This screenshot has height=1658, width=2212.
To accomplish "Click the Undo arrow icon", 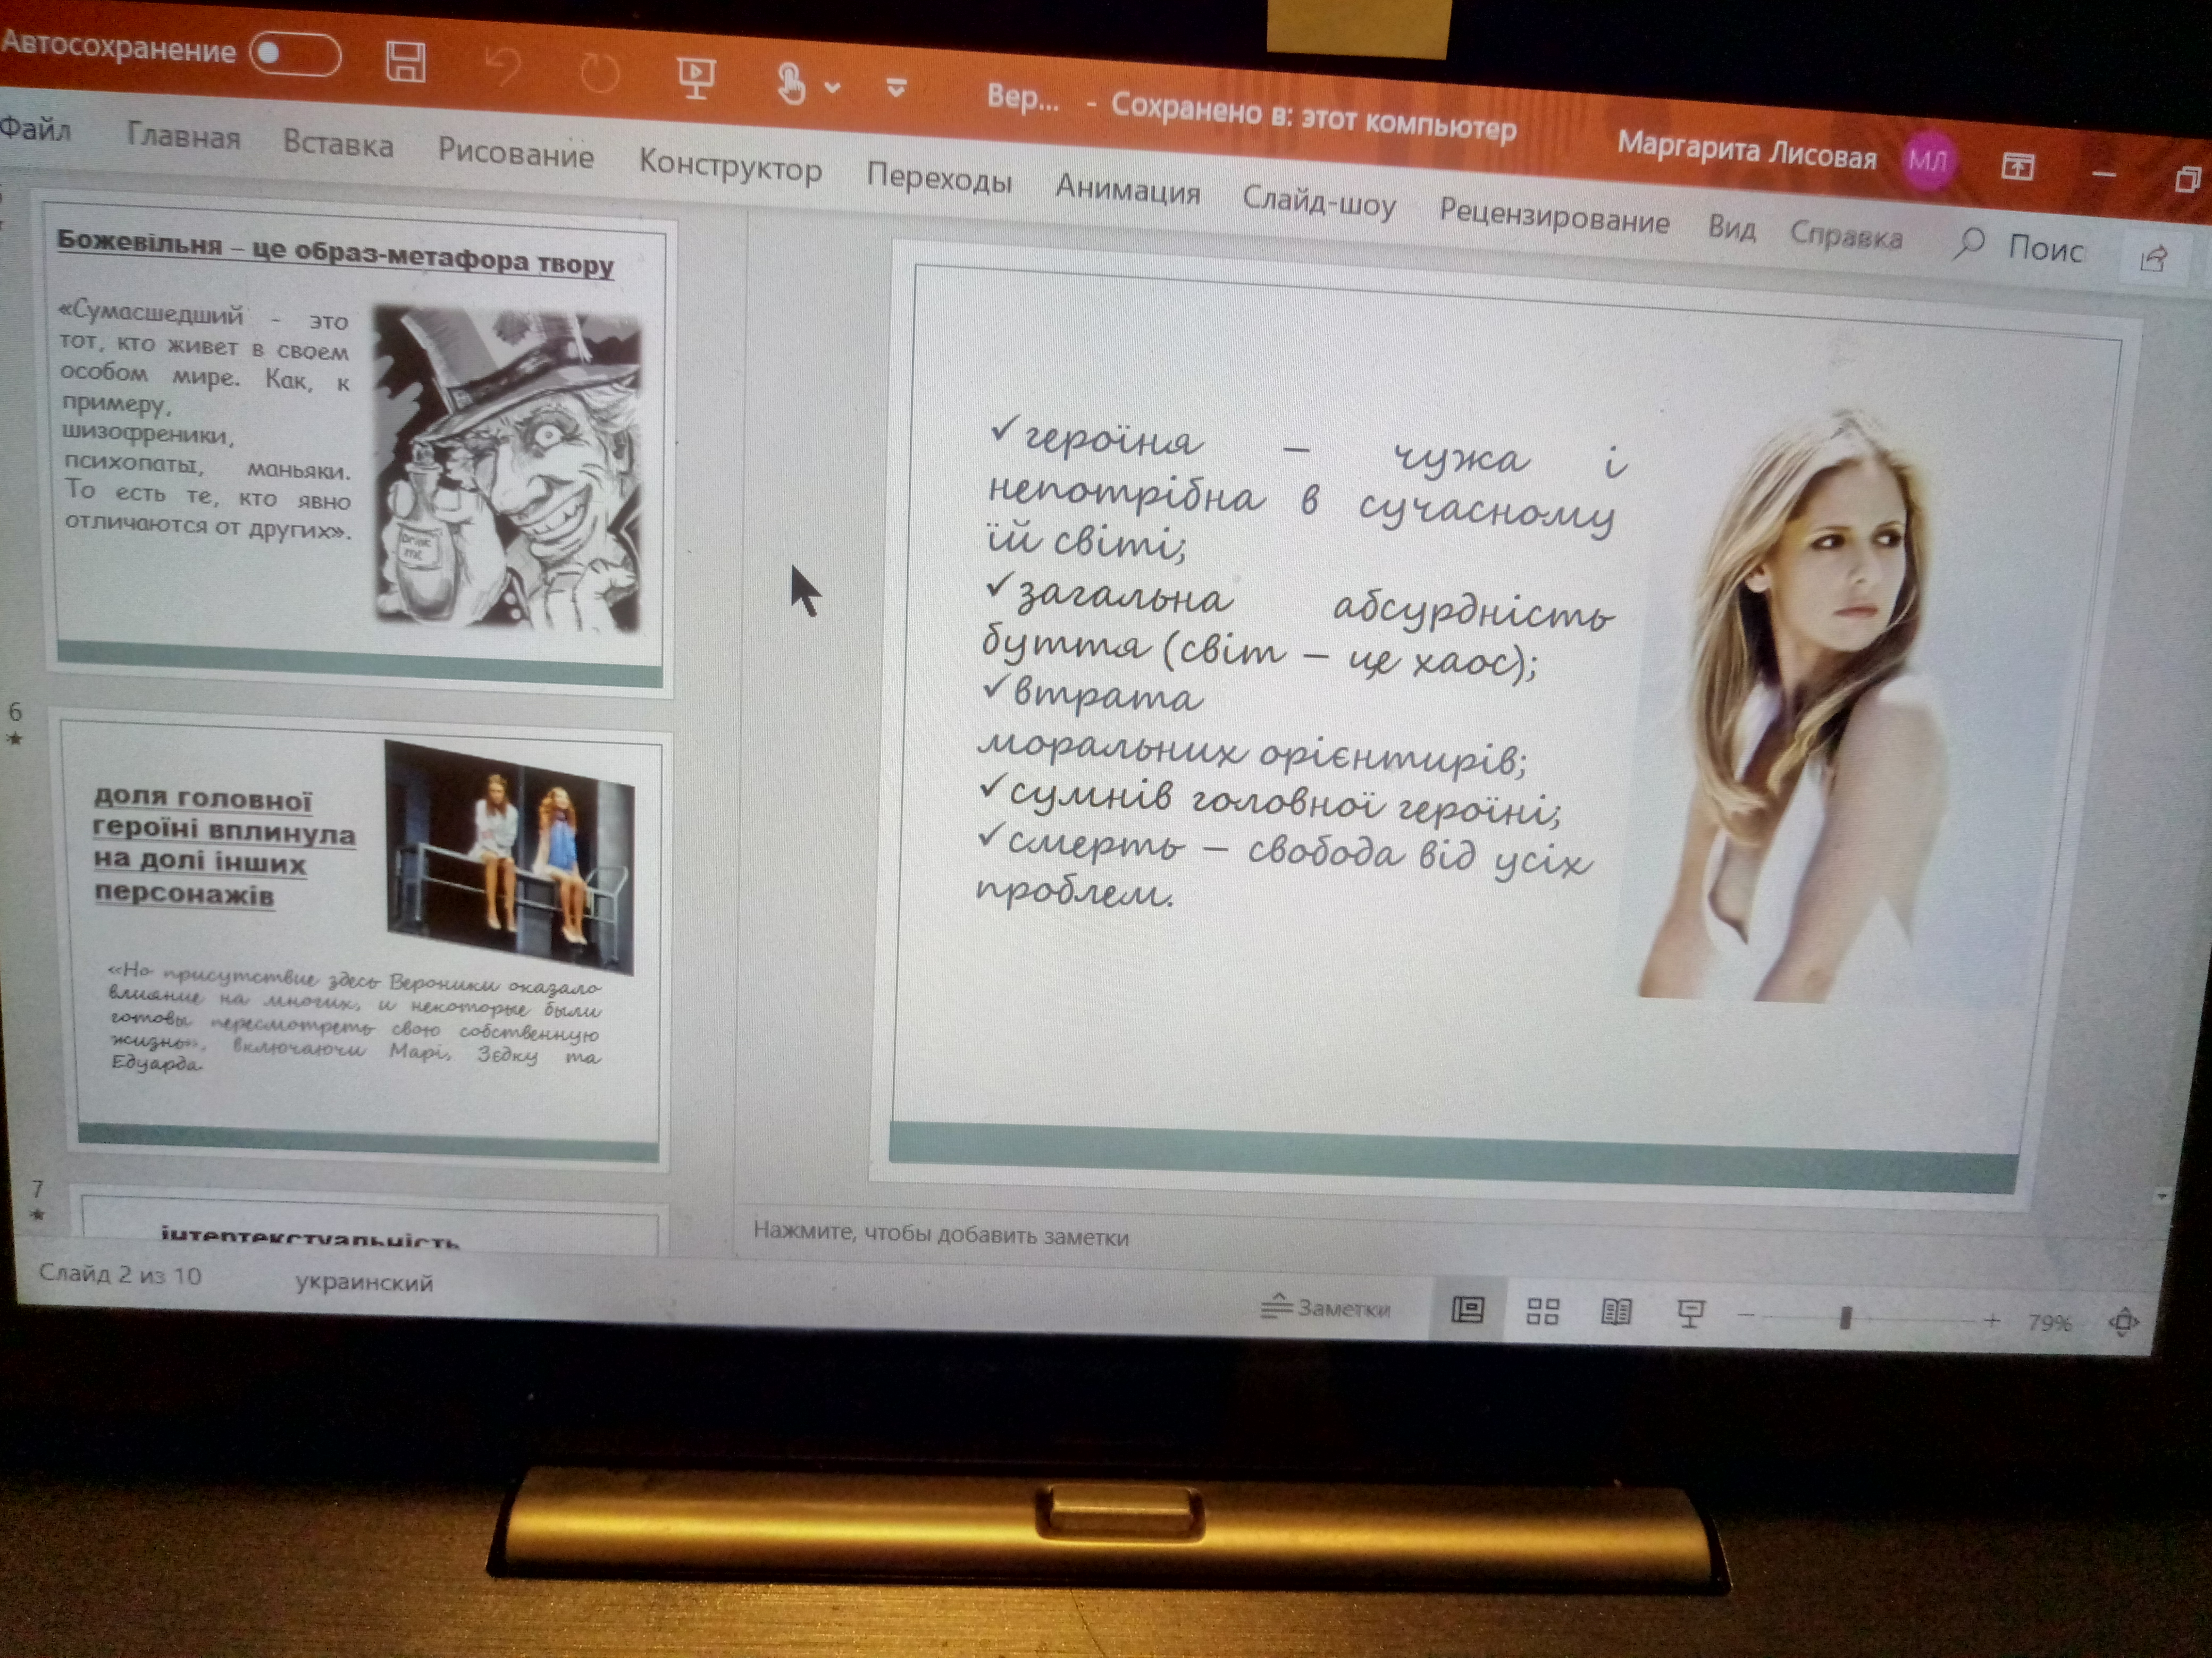I will pyautogui.click(x=502, y=68).
